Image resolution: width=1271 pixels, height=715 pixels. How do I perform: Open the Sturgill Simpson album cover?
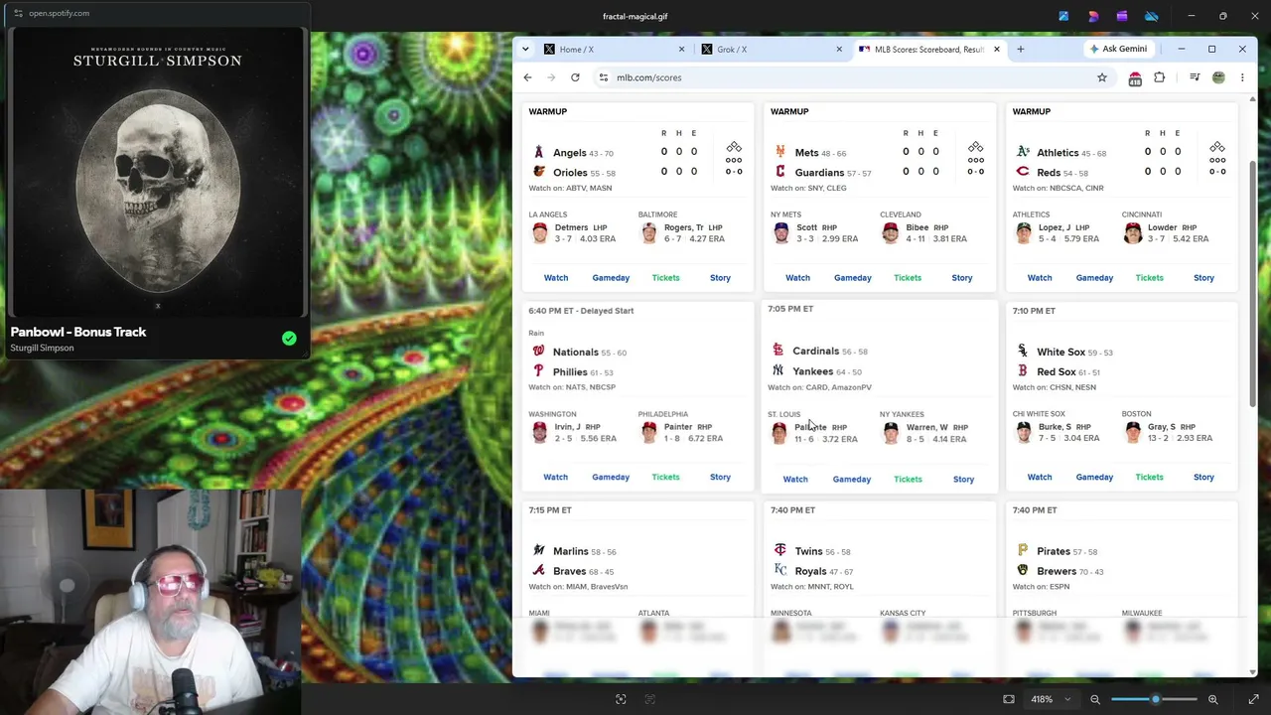click(x=157, y=173)
